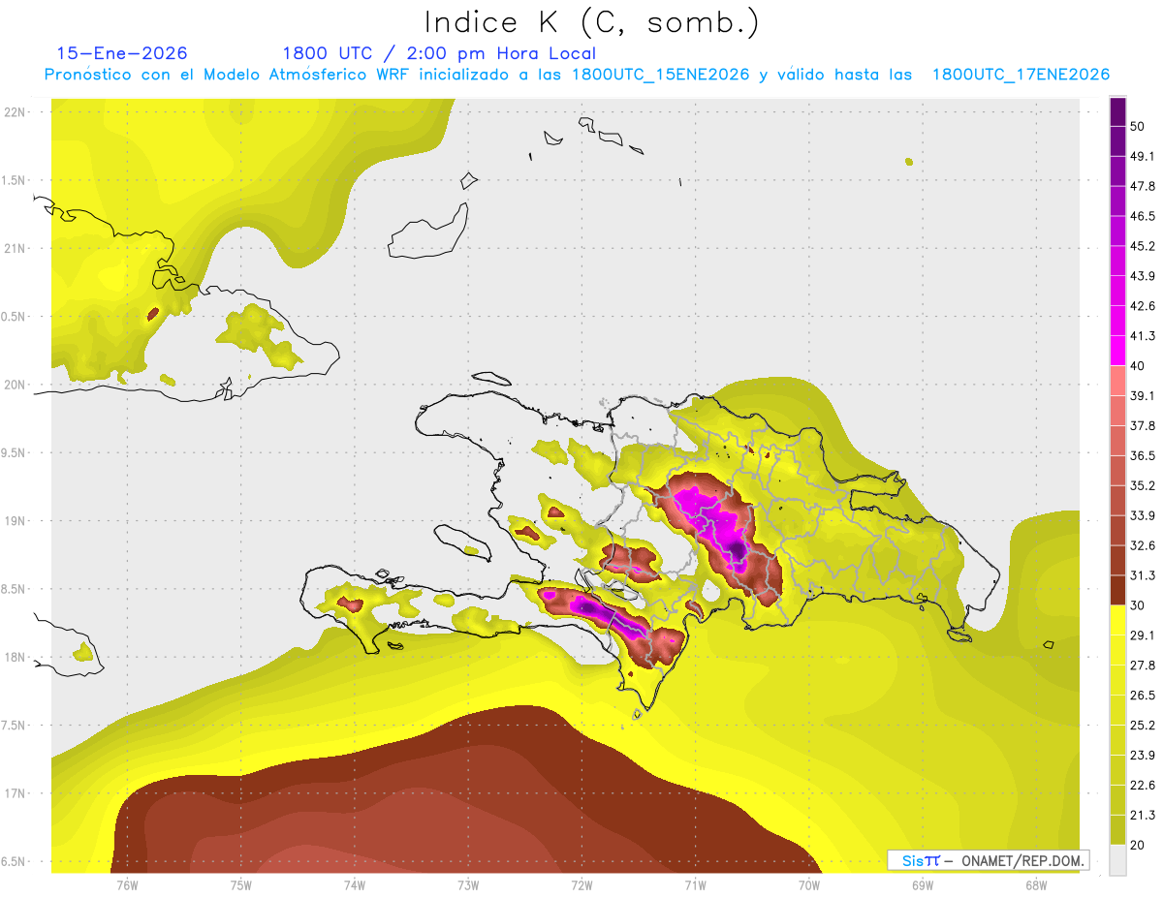Click the purple band between 46.5 and 47.8

1117,201
